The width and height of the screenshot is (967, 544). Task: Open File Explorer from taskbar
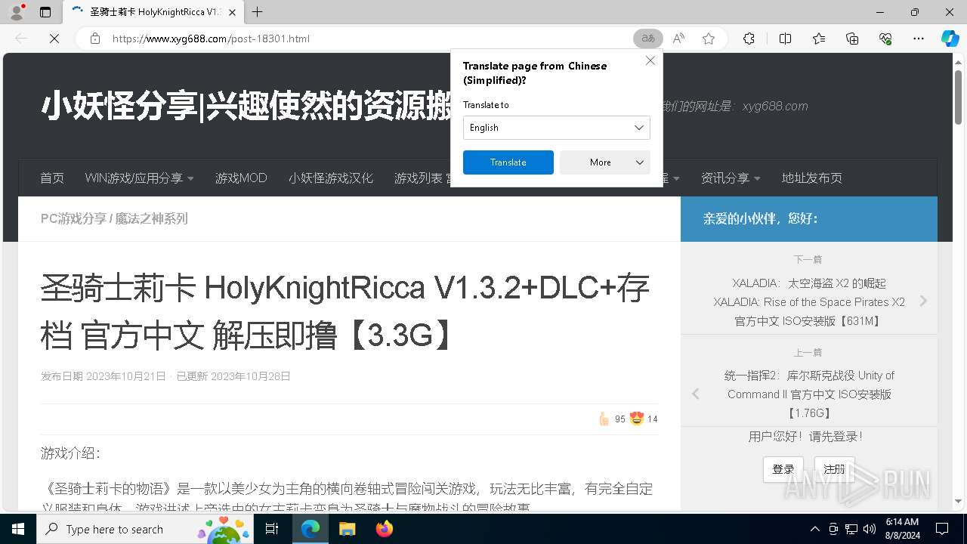click(x=347, y=529)
